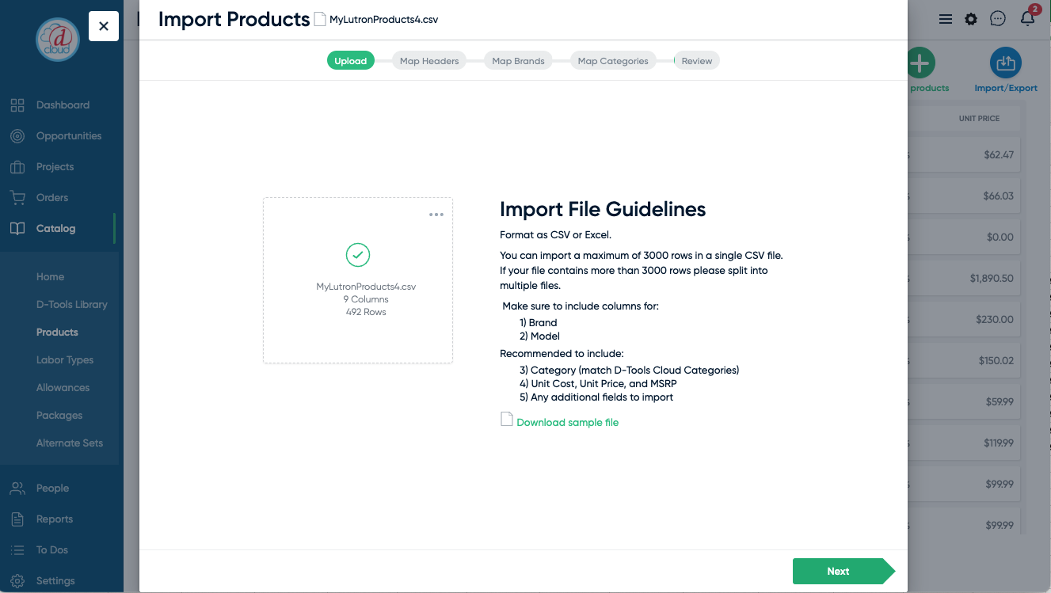
Task: Open the chat message bubble icon
Action: tap(998, 19)
